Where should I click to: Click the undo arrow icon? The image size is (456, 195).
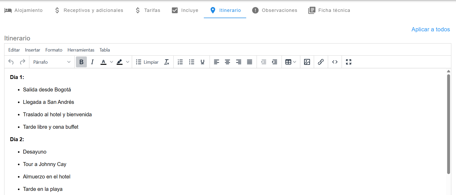click(x=11, y=62)
